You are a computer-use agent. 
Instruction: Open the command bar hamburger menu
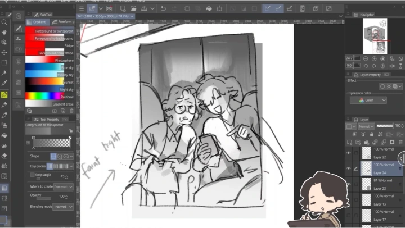pos(82,8)
